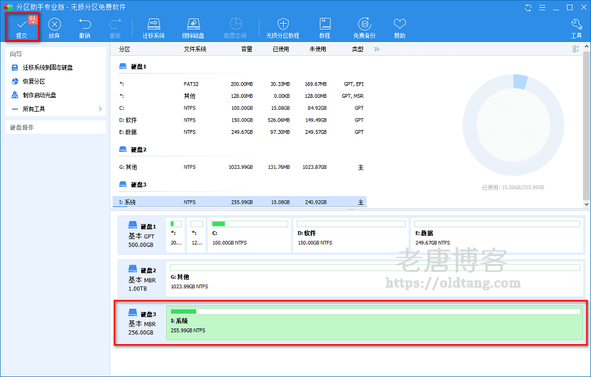Click the 撤销 (Undo) arrow icon

[85, 27]
